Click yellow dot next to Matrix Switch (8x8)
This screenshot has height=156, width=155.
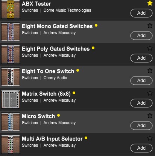click(x=74, y=93)
